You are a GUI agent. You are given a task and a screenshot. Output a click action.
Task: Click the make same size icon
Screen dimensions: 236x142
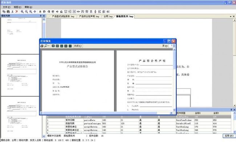click(74, 11)
